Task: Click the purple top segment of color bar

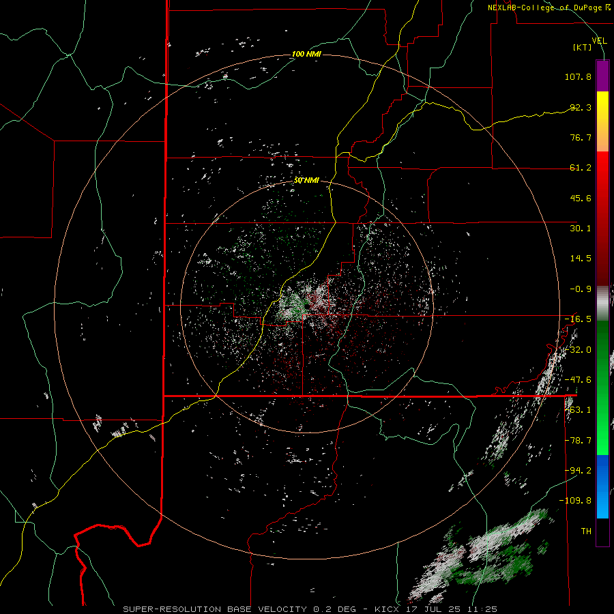Action: click(602, 76)
